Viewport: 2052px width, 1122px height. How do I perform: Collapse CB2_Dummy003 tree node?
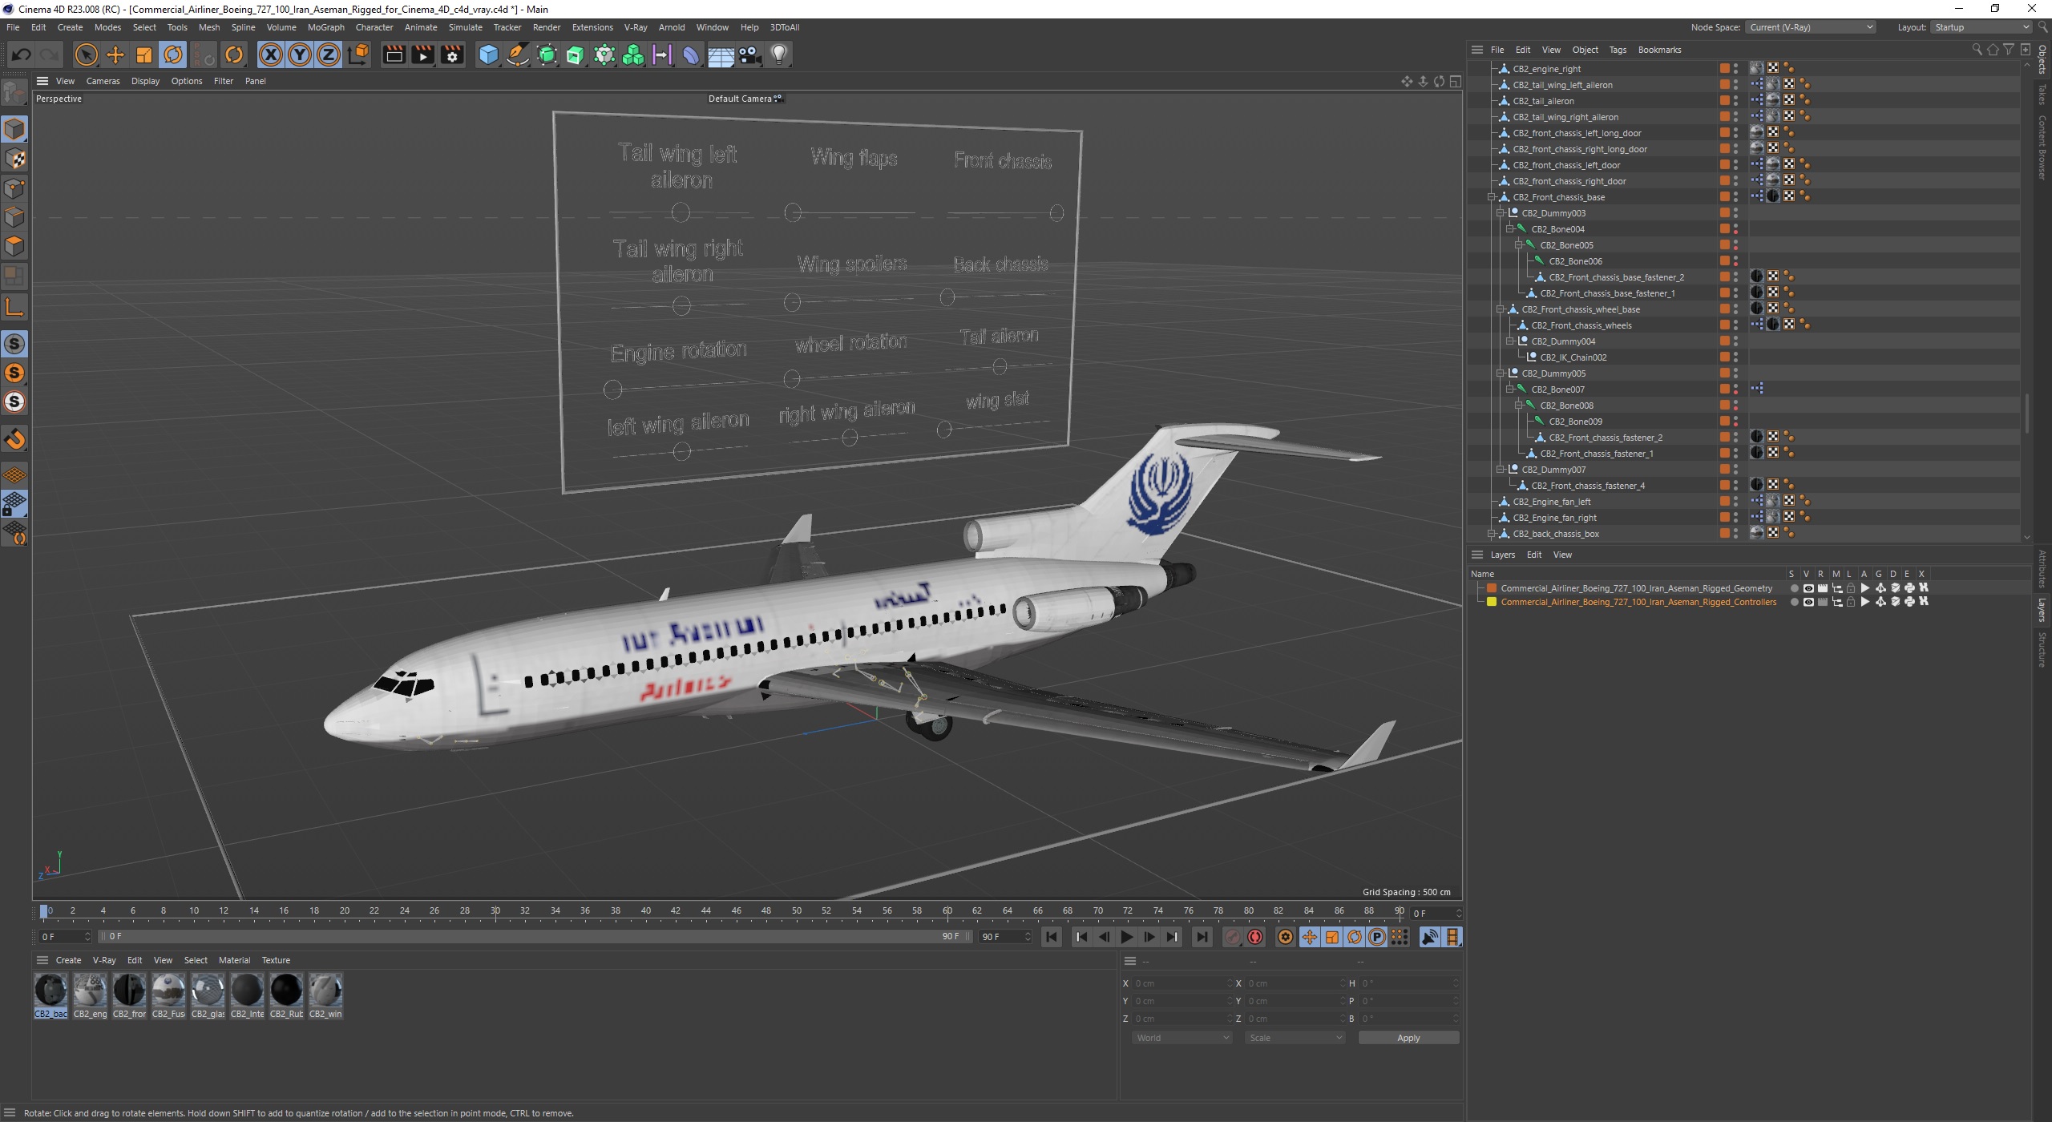1500,213
